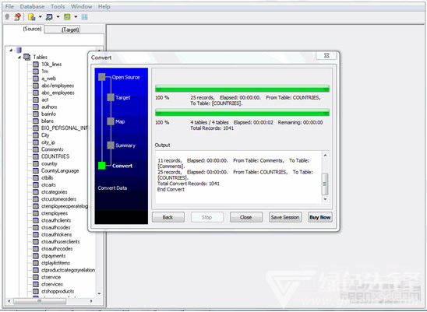Open the Database menu
427x312 pixels.
(x=32, y=6)
